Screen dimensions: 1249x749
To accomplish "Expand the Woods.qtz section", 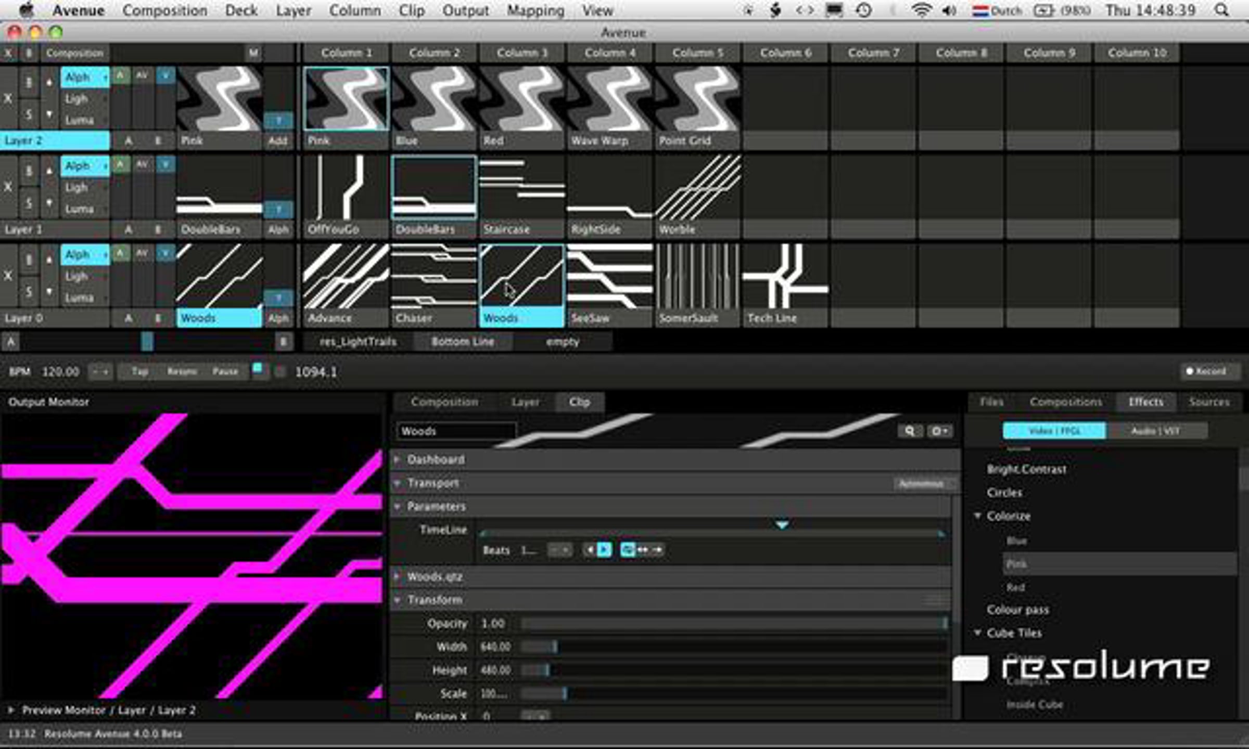I will click(398, 576).
